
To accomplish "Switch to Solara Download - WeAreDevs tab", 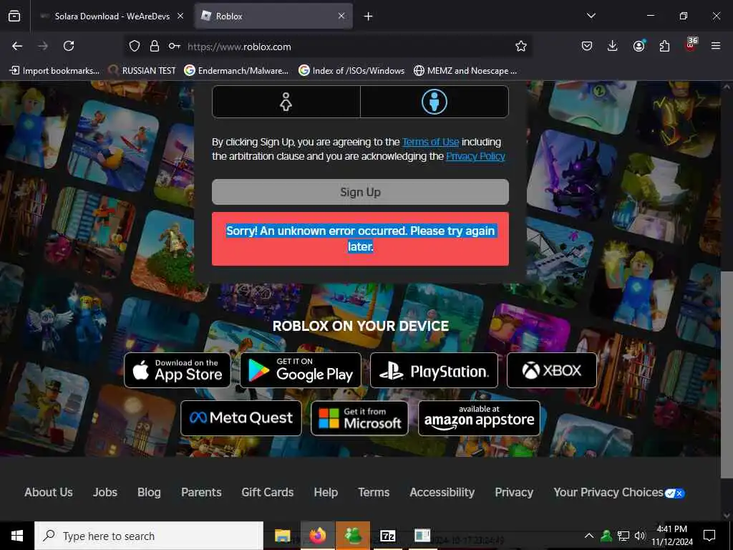I will point(111,16).
